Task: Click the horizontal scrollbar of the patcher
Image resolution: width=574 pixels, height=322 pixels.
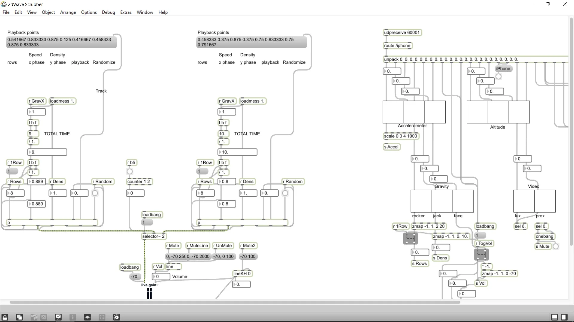Action: pyautogui.click(x=235, y=302)
